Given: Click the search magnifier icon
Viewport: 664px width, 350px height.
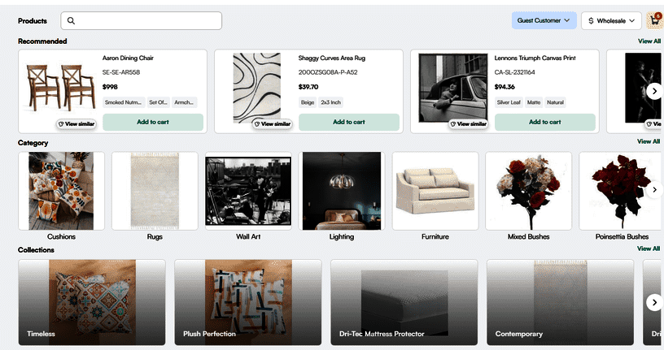Looking at the screenshot, I should (x=72, y=21).
